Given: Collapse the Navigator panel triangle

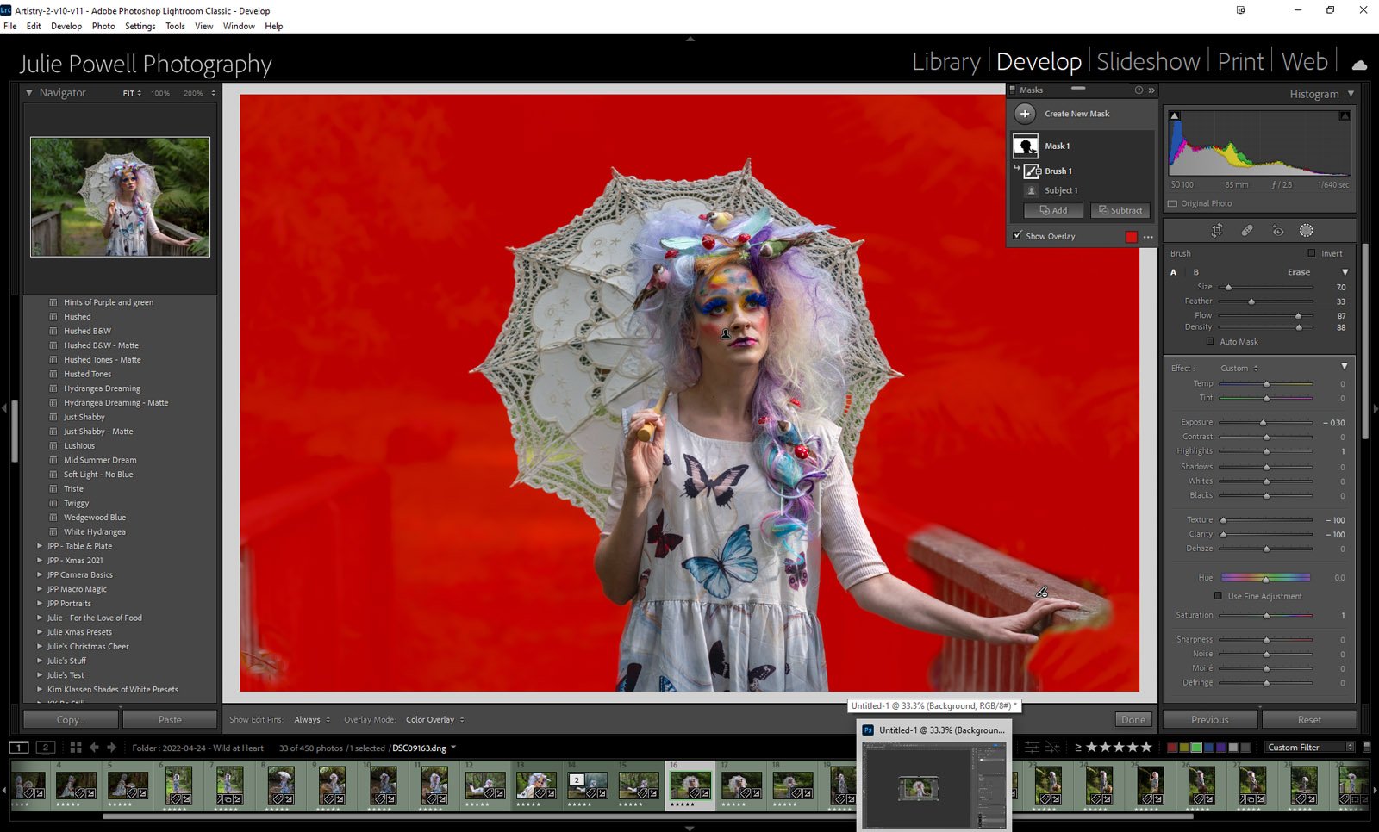Looking at the screenshot, I should (29, 93).
